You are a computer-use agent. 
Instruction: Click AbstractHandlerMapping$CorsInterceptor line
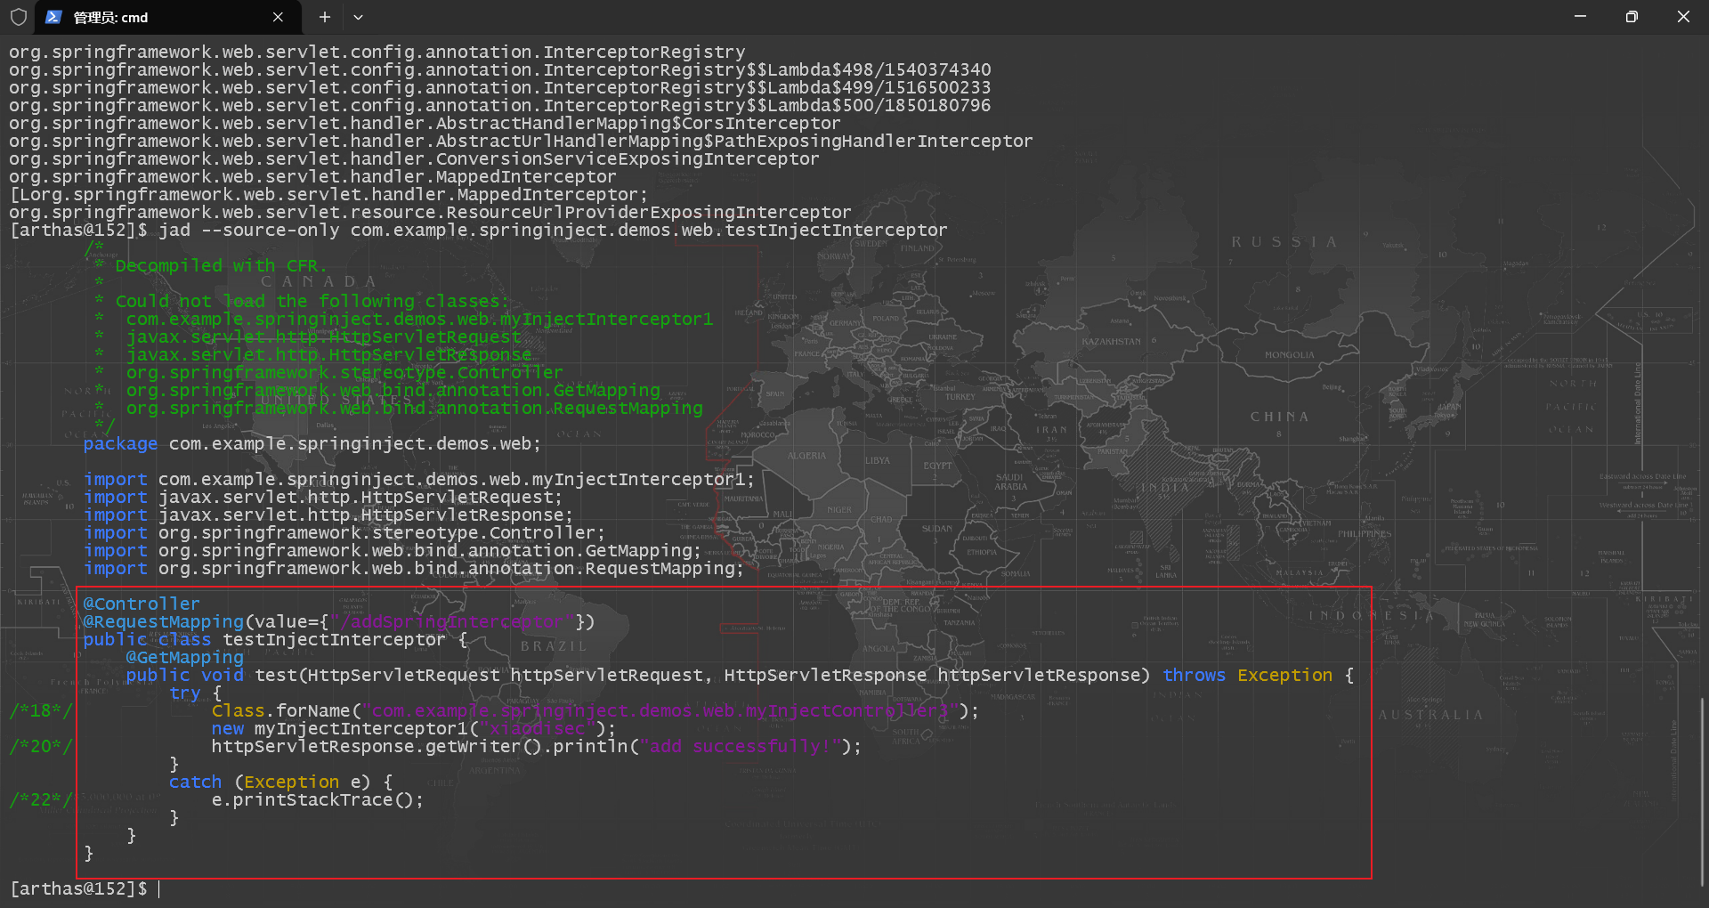[425, 124]
